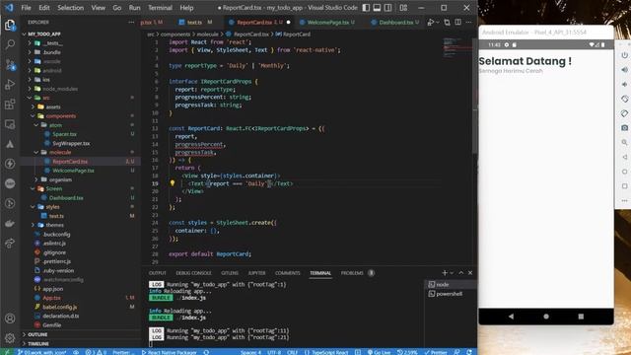Screen dimensions: 631x355
Task: Click Go Live in status bar
Action: tap(379, 352)
